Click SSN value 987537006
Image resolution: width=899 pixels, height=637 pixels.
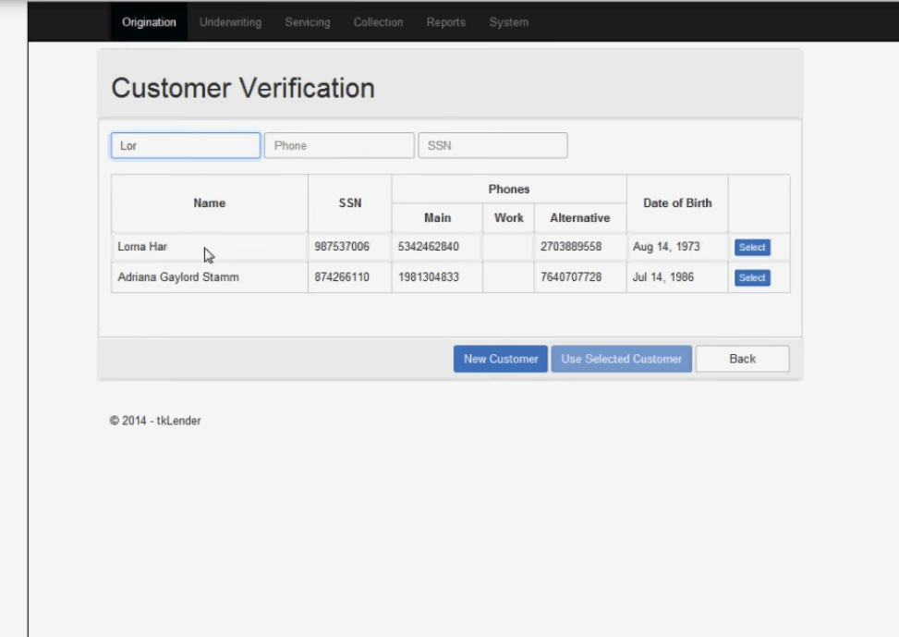coord(342,248)
